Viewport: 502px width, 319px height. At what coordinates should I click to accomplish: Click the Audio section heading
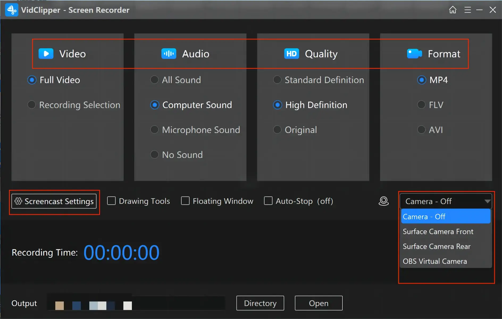pyautogui.click(x=196, y=54)
